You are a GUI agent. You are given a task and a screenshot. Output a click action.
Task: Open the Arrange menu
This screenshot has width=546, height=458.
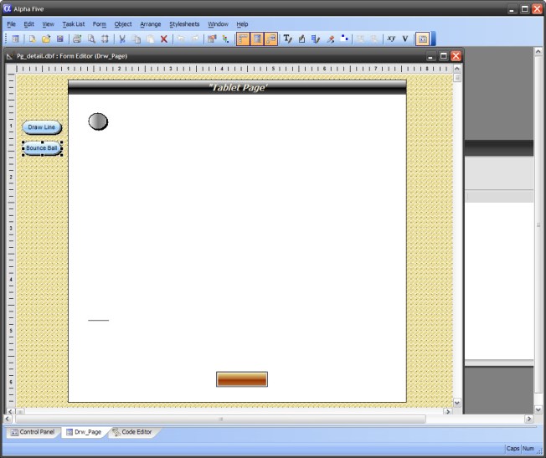pos(150,24)
